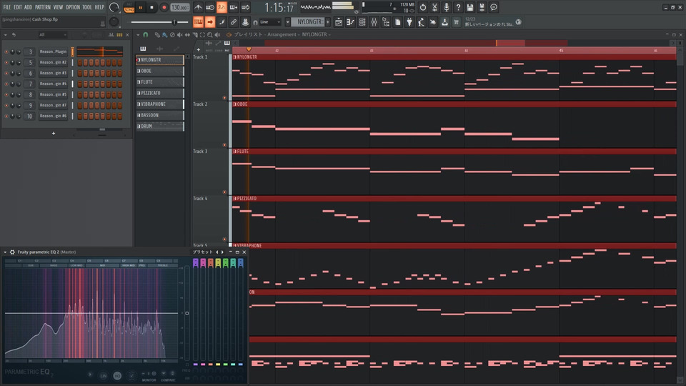Click the save project floppy icon
The width and height of the screenshot is (686, 386).
[470, 7]
